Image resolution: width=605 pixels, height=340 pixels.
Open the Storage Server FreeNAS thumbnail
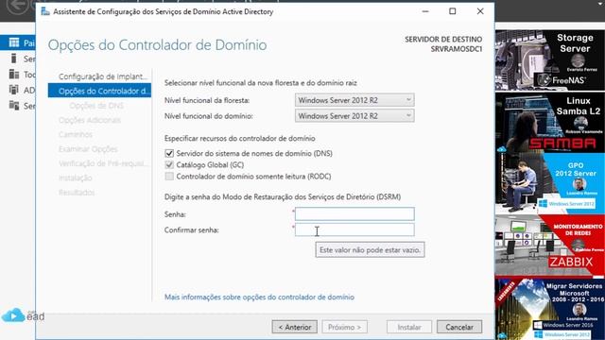550,60
